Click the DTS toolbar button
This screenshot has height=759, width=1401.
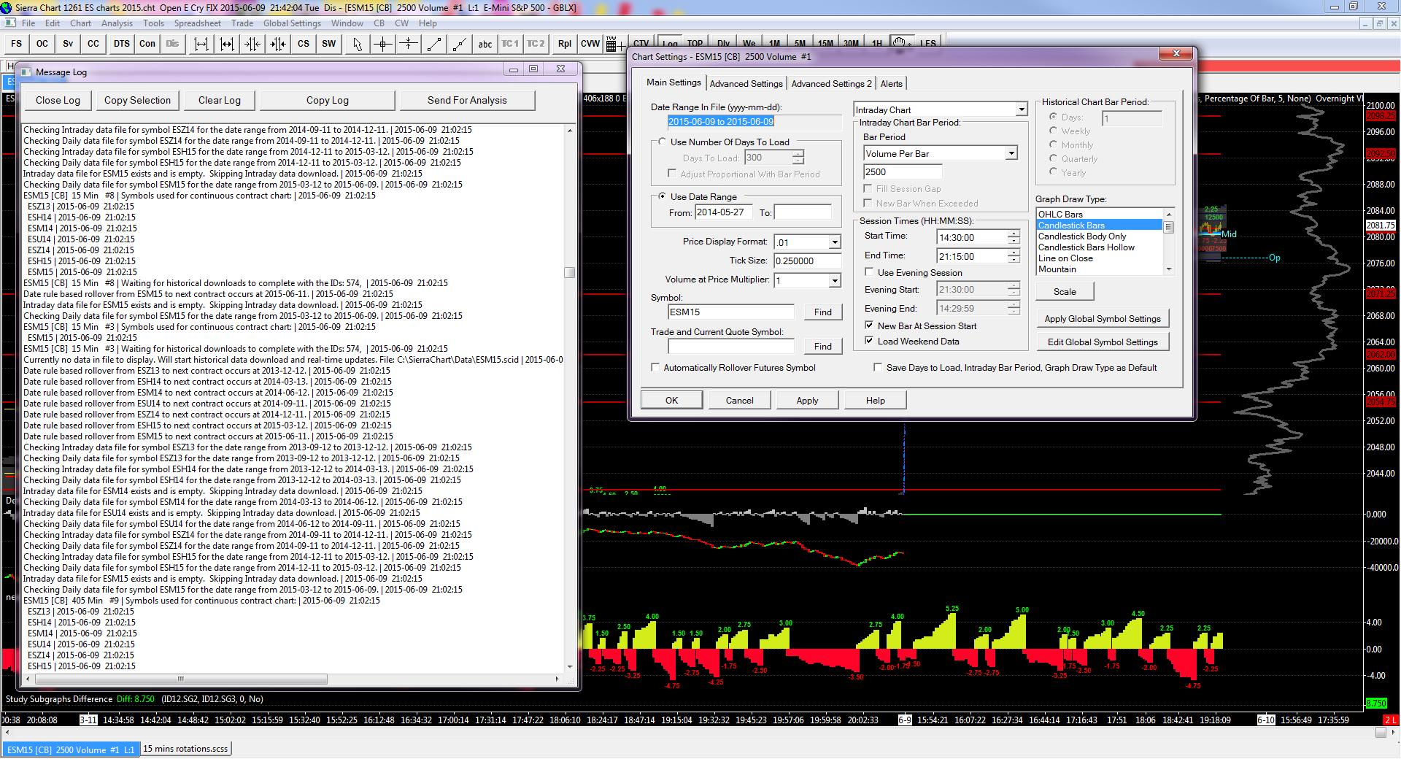coord(121,44)
